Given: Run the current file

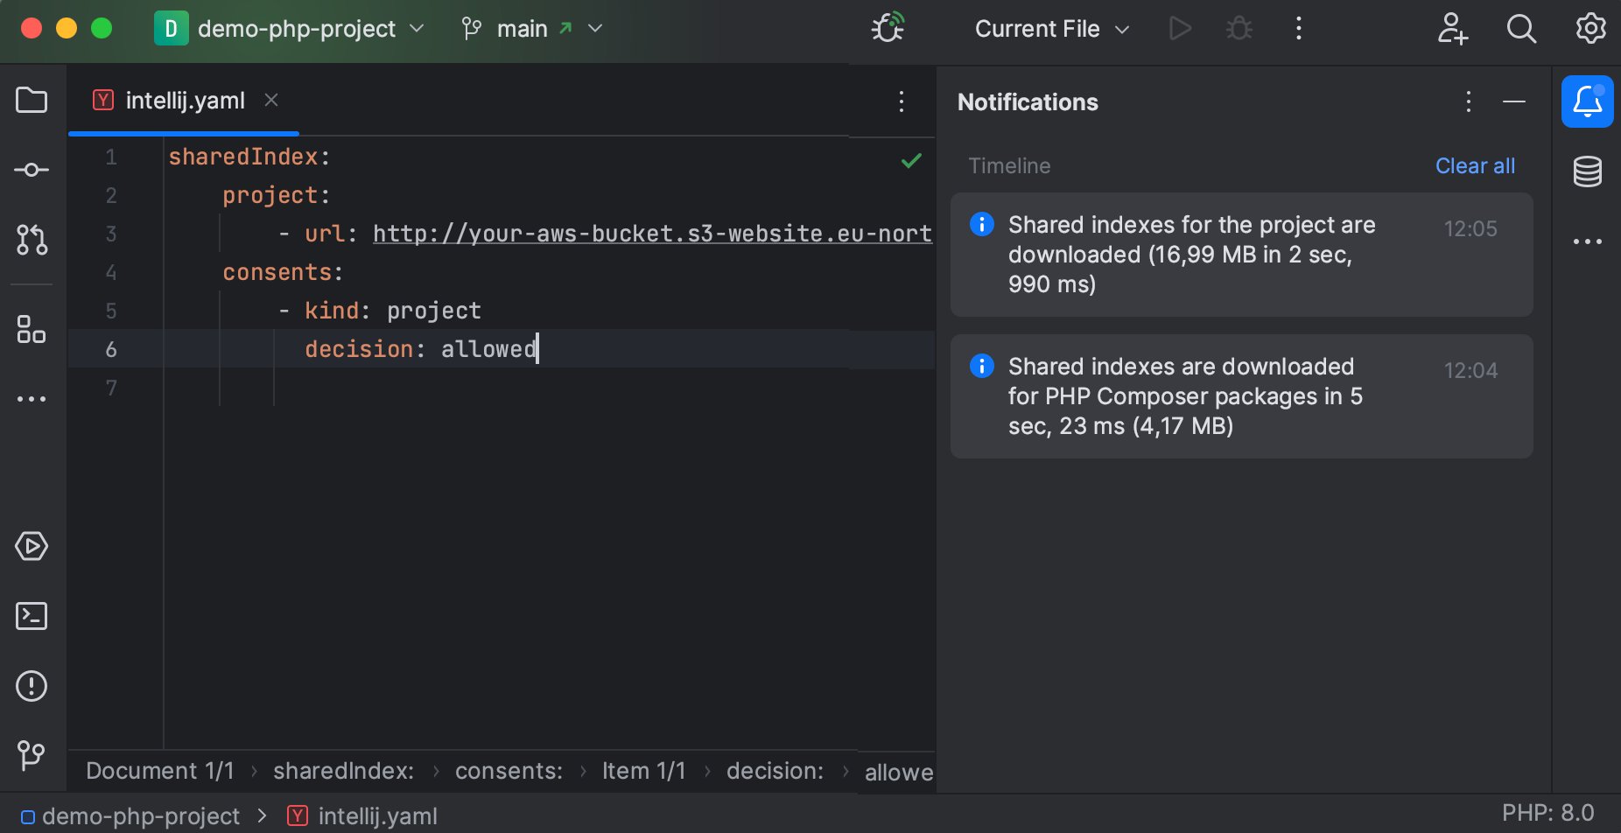Looking at the screenshot, I should pos(1180,29).
